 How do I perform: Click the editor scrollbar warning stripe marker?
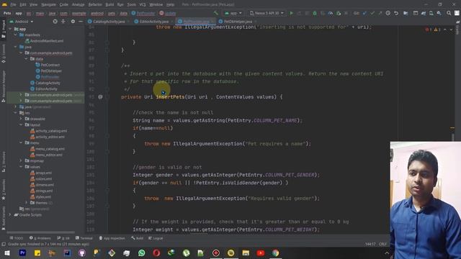452,128
